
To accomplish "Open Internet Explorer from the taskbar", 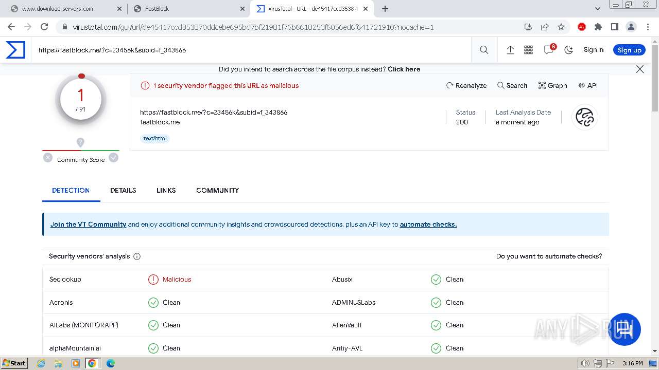I will point(42,363).
